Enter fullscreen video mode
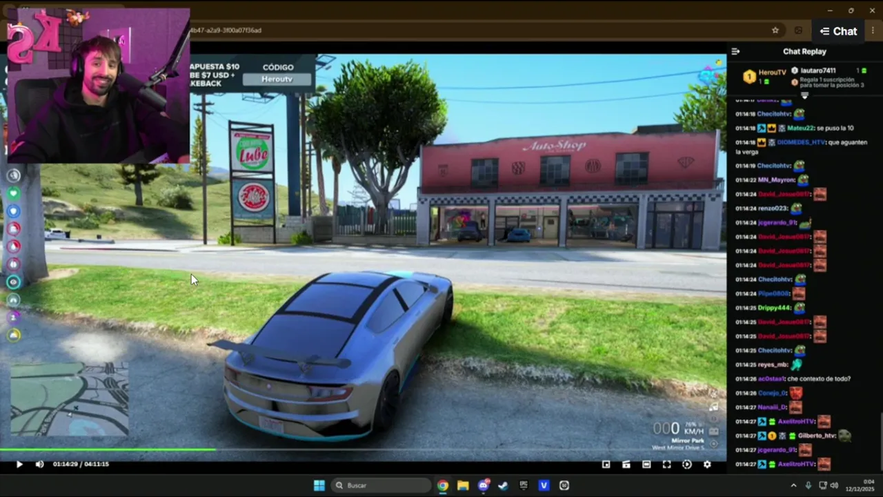 coord(666,465)
